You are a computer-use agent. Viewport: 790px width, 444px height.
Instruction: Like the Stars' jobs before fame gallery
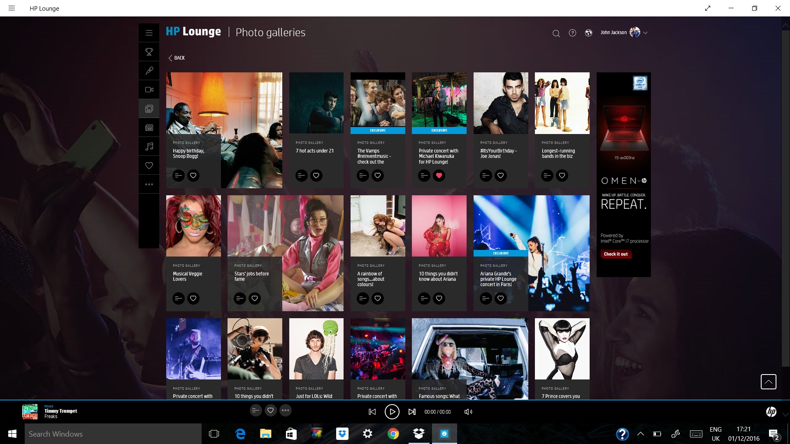[x=255, y=298]
